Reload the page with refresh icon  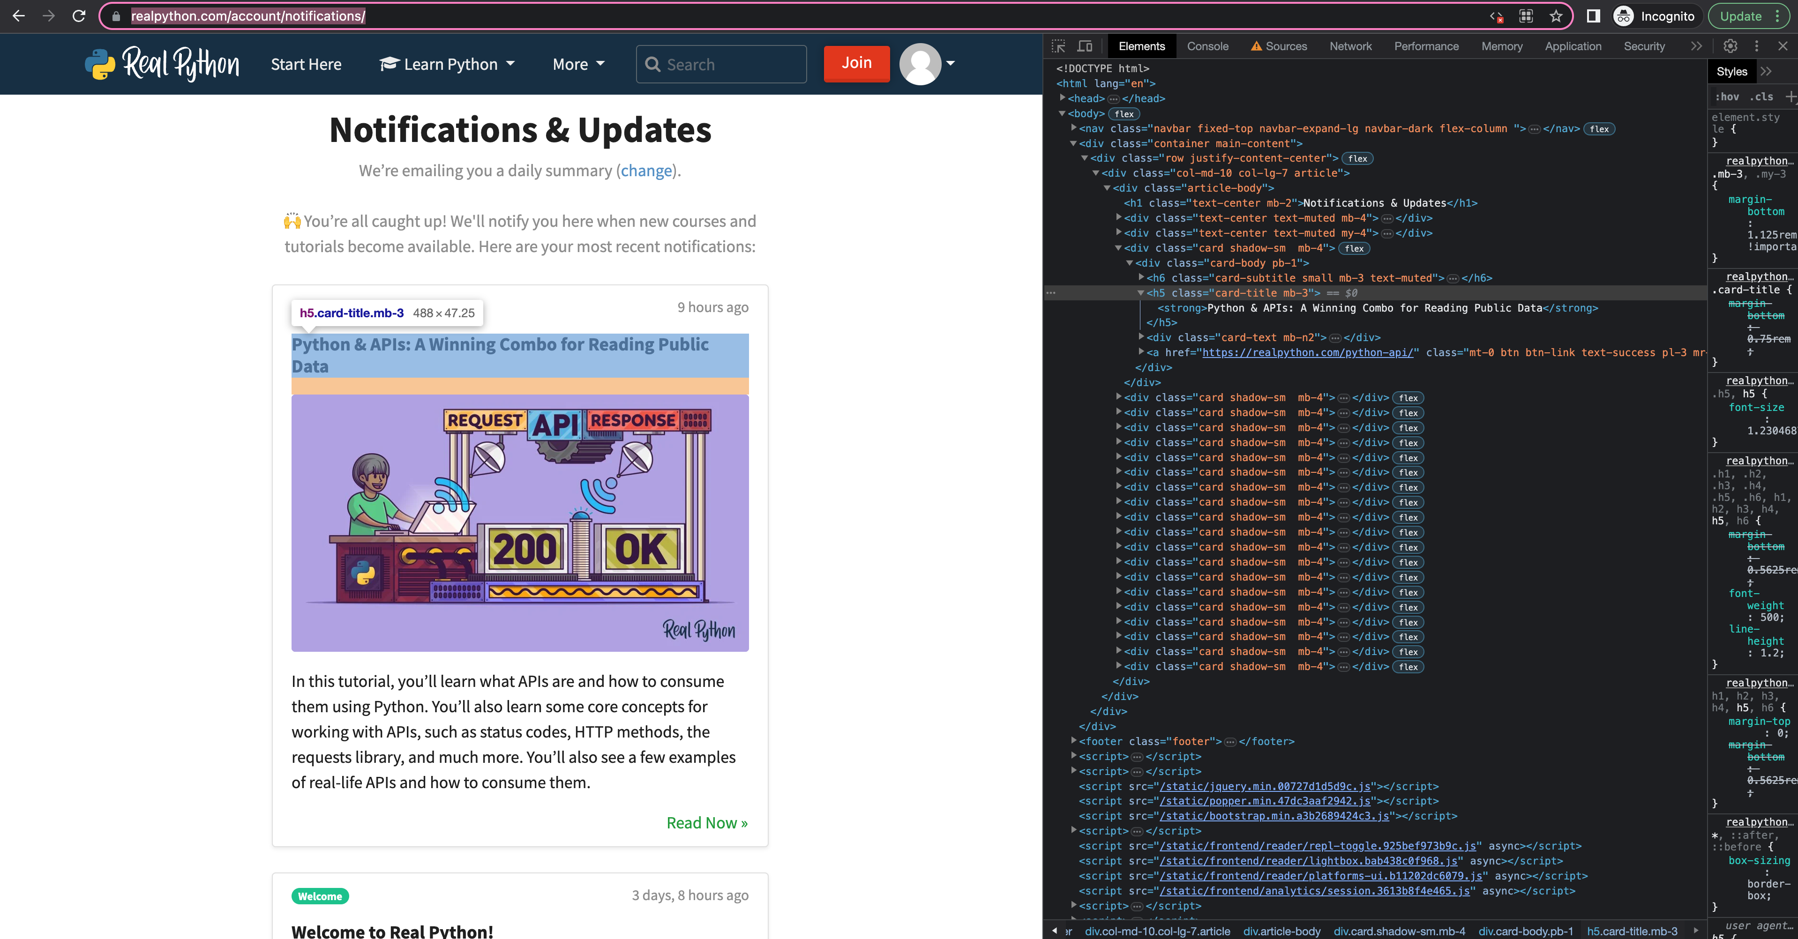pos(79,16)
